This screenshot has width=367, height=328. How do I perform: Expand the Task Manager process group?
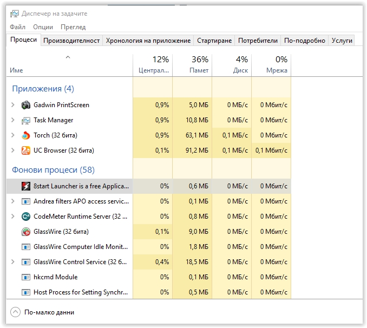pyautogui.click(x=13, y=120)
